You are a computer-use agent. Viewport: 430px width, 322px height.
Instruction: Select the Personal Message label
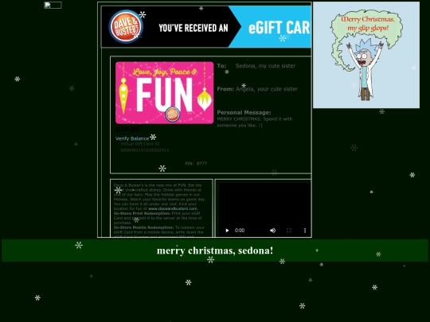pos(244,113)
